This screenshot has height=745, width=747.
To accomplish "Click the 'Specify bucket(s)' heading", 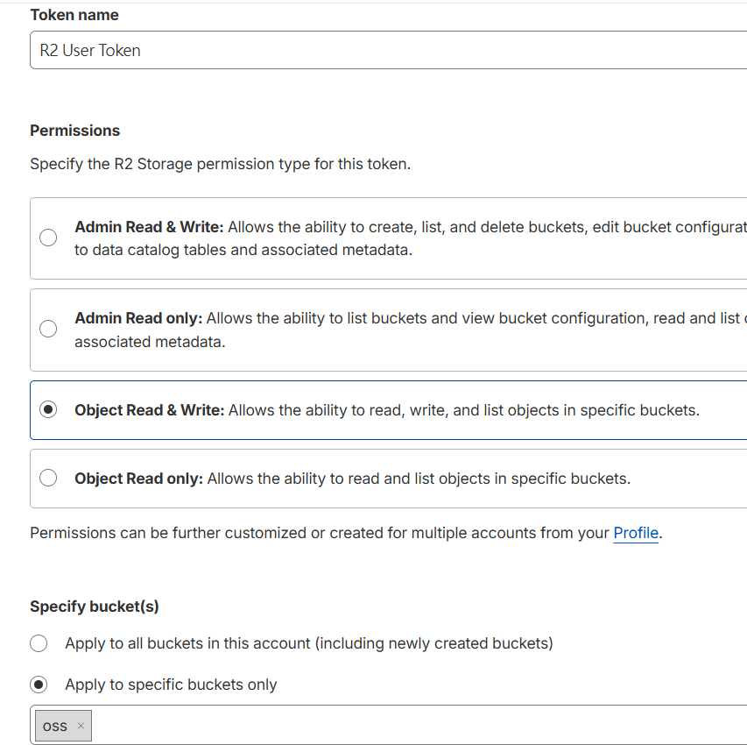I will (x=95, y=607).
